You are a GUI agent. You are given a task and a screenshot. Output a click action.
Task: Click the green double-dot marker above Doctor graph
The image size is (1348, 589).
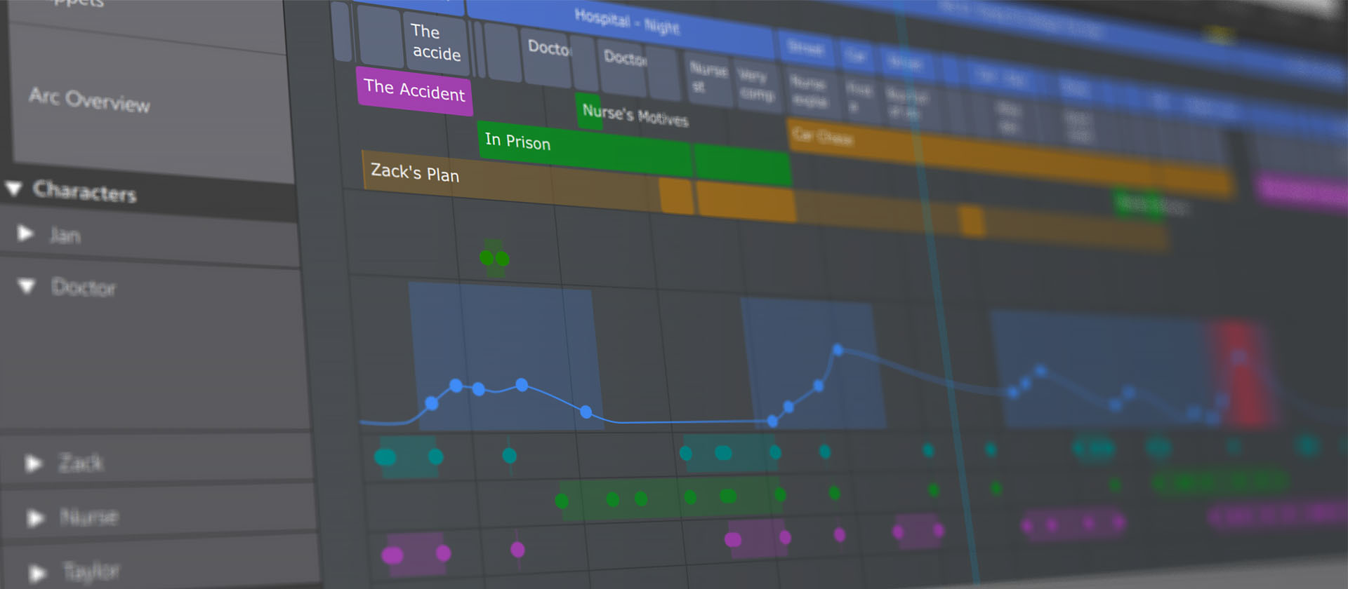[x=494, y=258]
